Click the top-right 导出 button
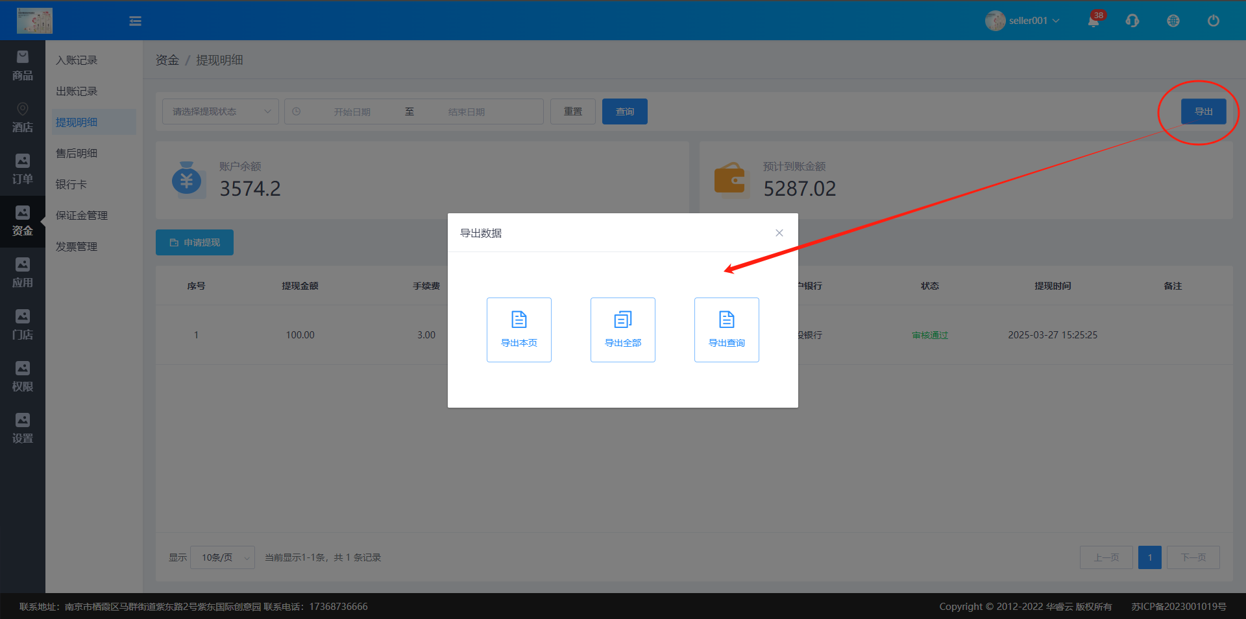This screenshot has height=619, width=1246. (1203, 111)
